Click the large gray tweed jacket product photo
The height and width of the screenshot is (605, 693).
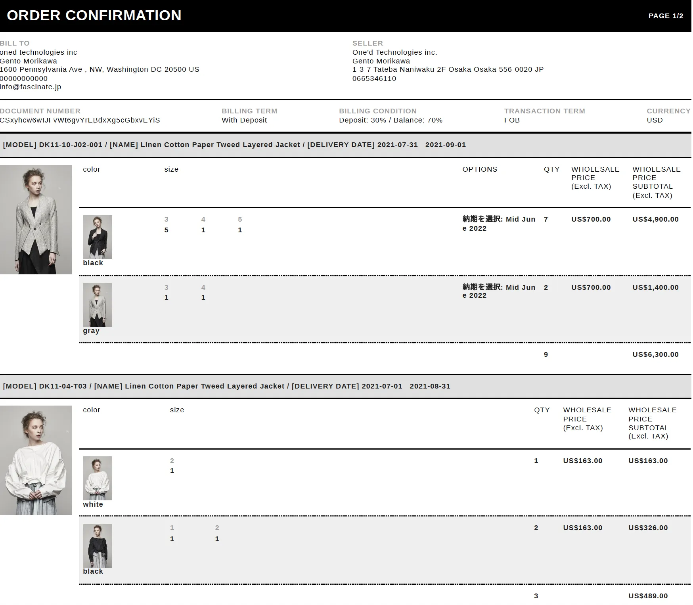(36, 220)
